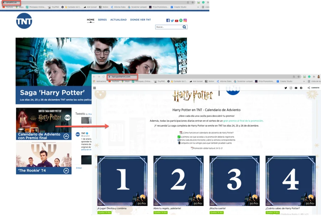
Task: Open Facebook icon on Harry Potter promo header
Action: (x=301, y=88)
